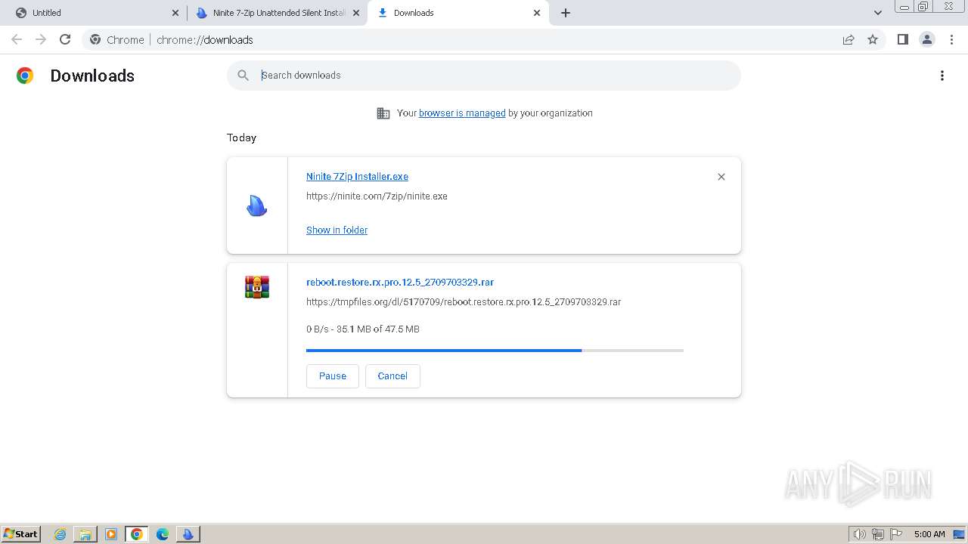Image resolution: width=968 pixels, height=544 pixels.
Task: Click the download progress bar
Action: [x=495, y=351]
